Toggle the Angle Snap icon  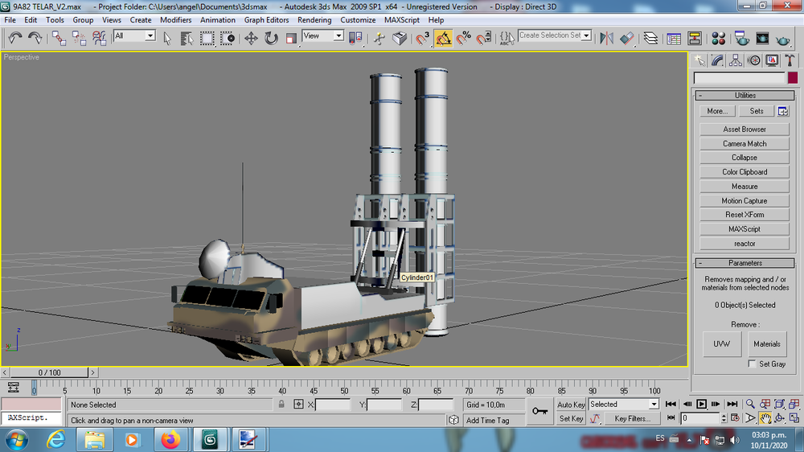[444, 39]
